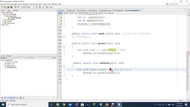Viewport: 190px width, 107px height.
Task: Open the Run Project dropdown arrow
Action: (x=45, y=7)
